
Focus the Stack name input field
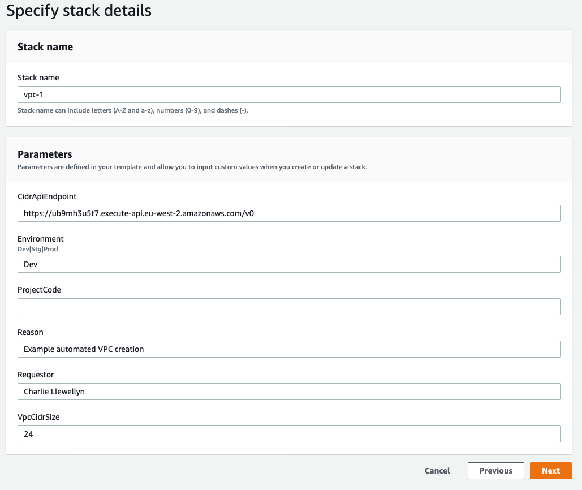click(289, 94)
